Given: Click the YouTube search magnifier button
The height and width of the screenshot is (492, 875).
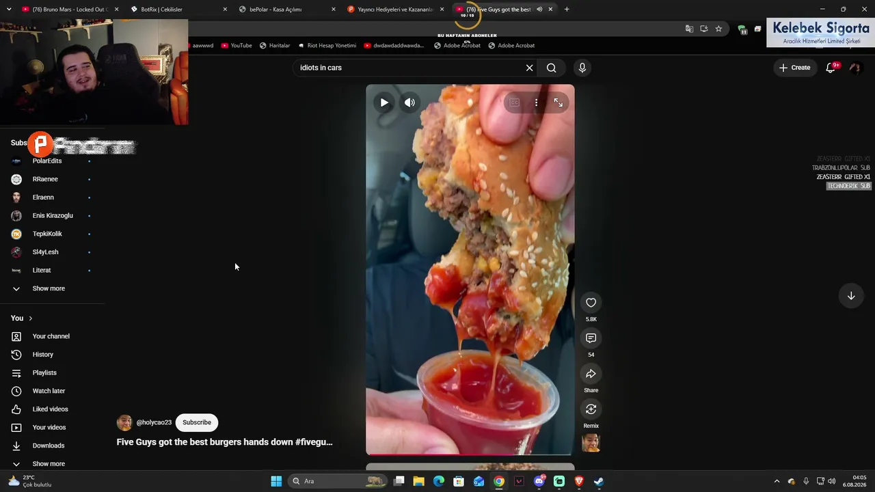Looking at the screenshot, I should [x=552, y=68].
